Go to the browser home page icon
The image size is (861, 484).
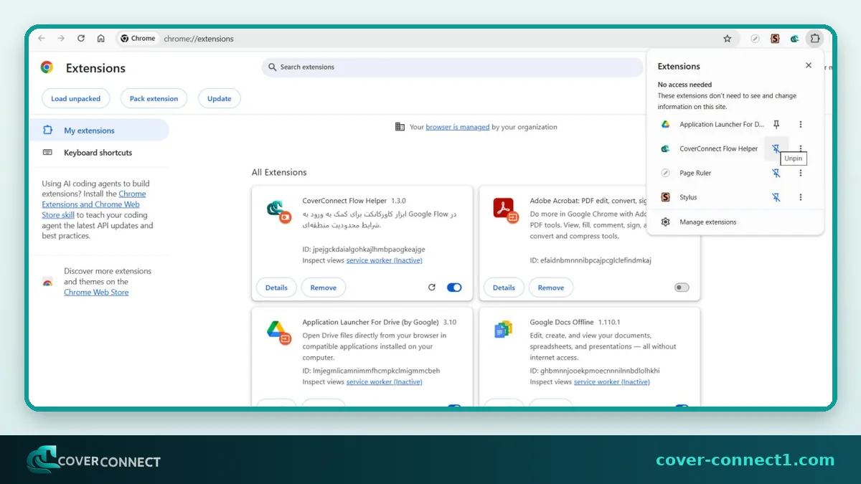(x=101, y=39)
